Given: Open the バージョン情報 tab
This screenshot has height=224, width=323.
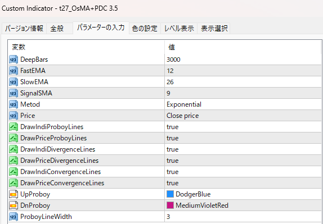Looking at the screenshot, I should tap(24, 29).
